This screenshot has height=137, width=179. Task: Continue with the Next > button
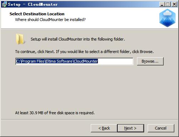pyautogui.click(x=131, y=128)
